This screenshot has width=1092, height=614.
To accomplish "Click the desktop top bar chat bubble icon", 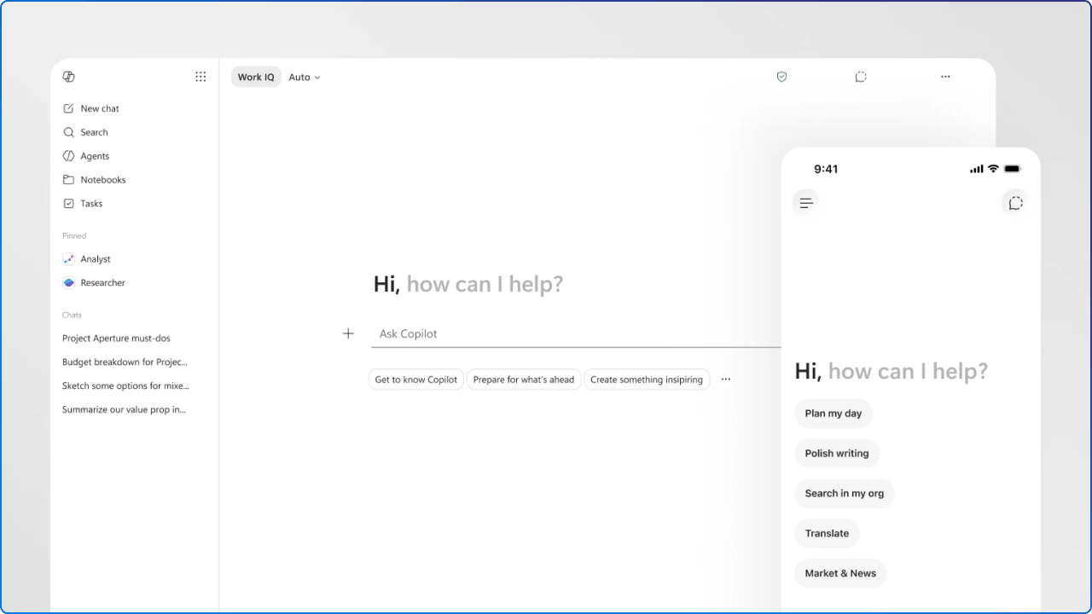I will 861,77.
